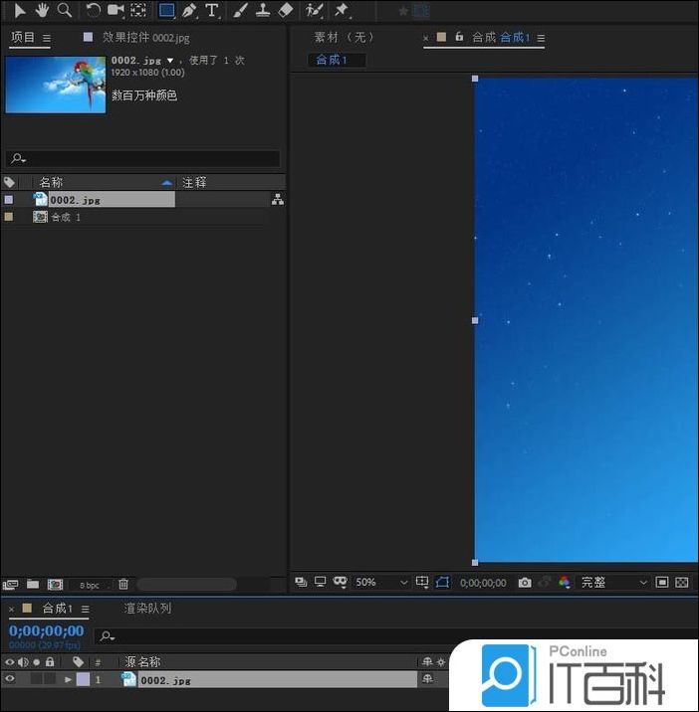Open the 完整 resolution dropdown

[613, 583]
